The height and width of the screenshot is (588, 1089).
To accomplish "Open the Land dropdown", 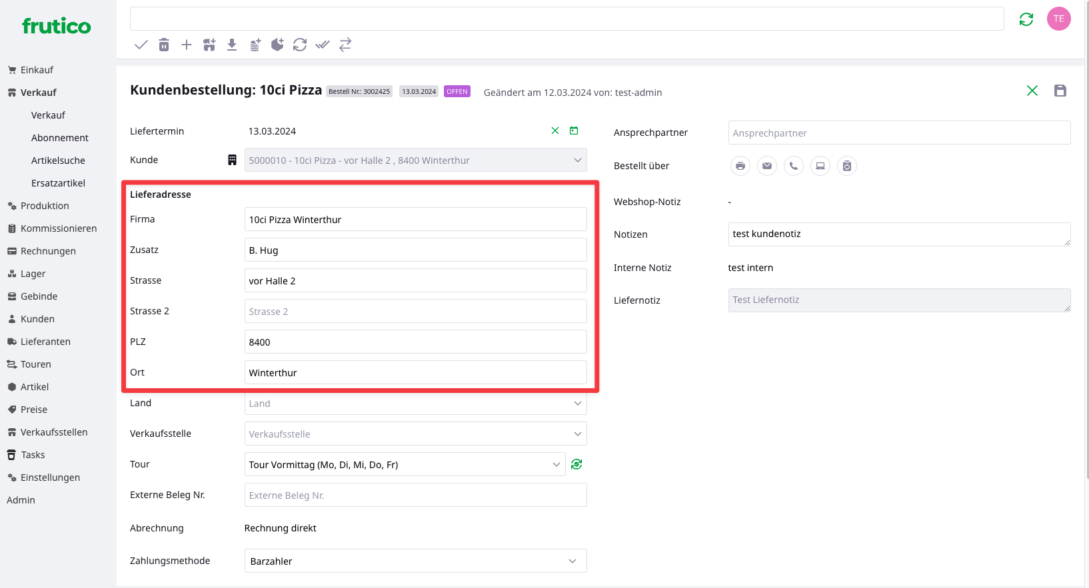I will [415, 404].
